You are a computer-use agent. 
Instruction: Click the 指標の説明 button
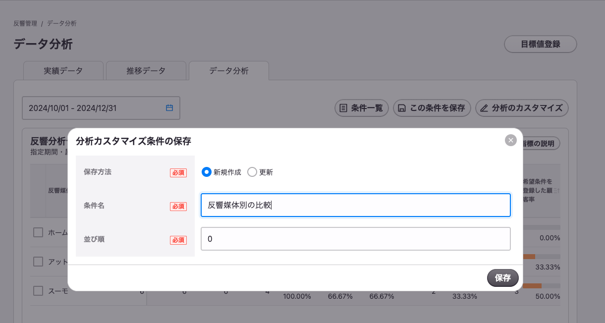[541, 143]
